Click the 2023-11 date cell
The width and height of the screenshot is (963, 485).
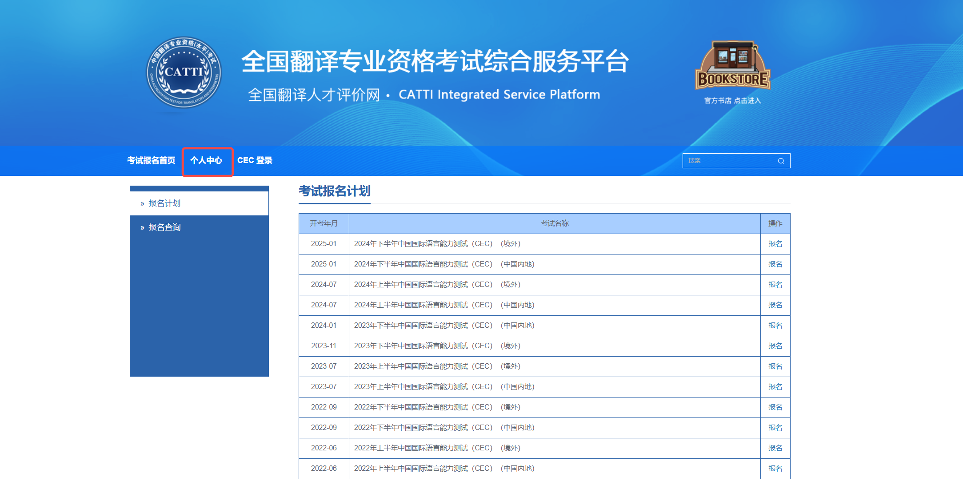click(x=324, y=346)
